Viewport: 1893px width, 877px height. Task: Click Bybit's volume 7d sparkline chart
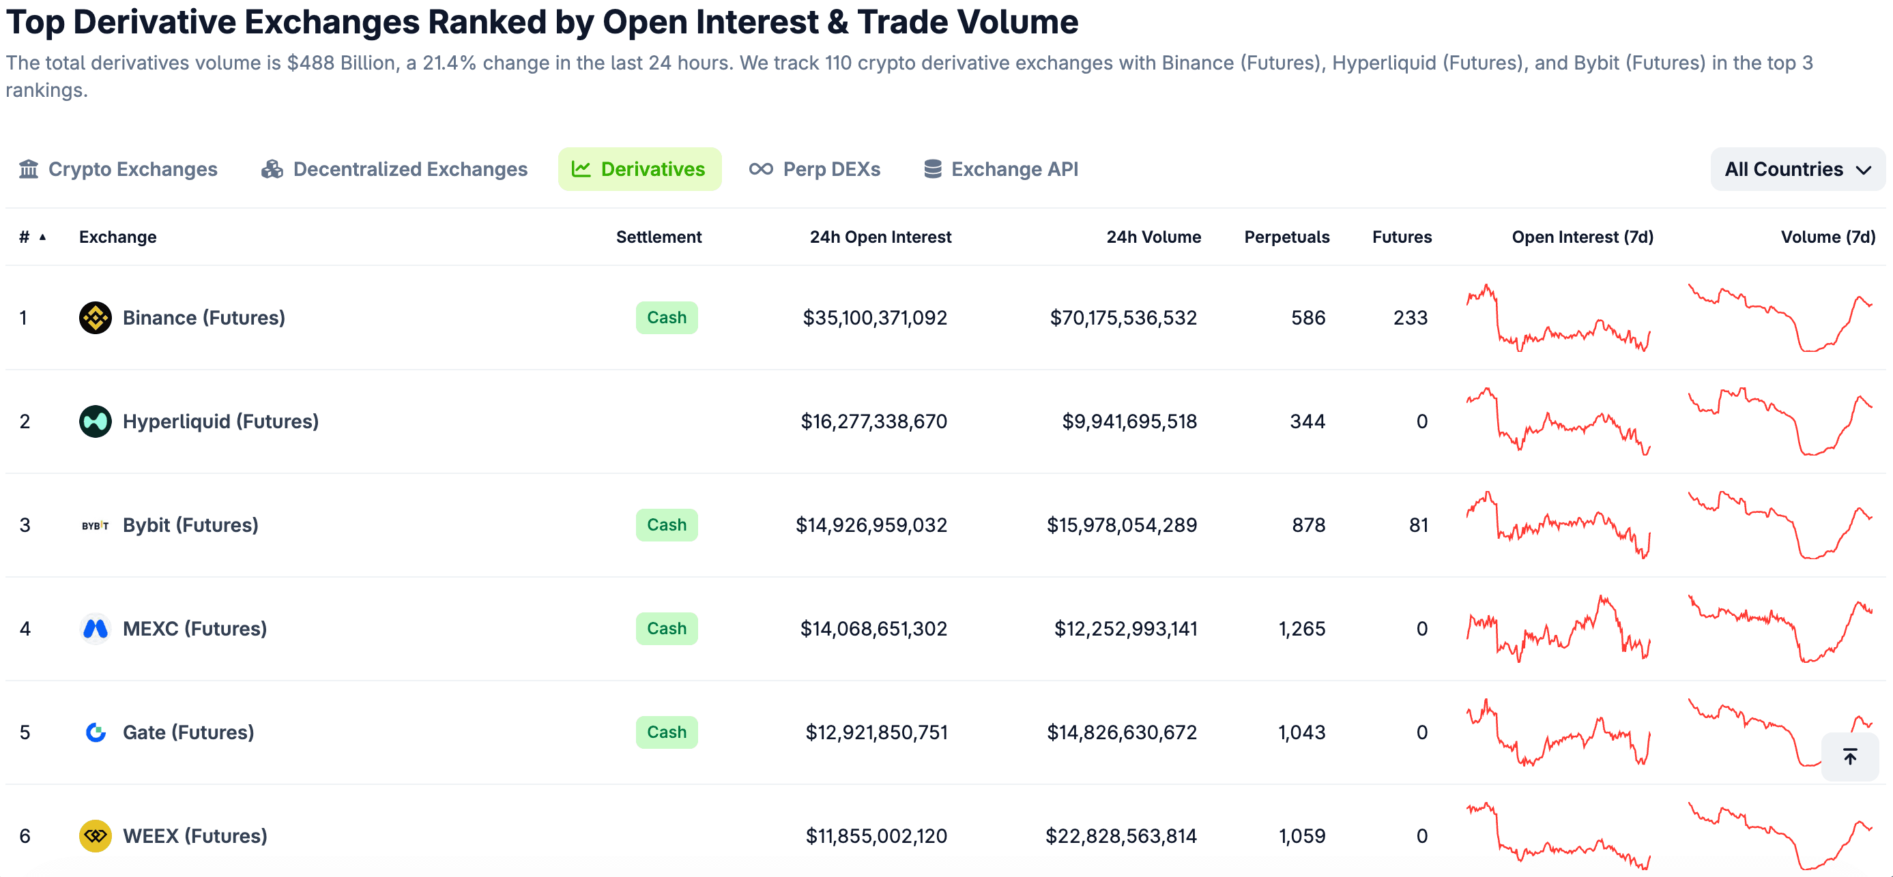[x=1780, y=525]
